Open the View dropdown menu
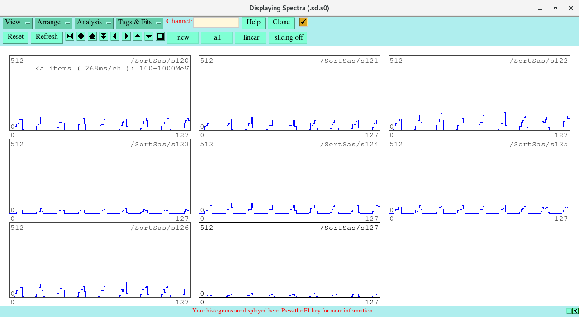Viewport: 579px width, 317px height. click(17, 23)
